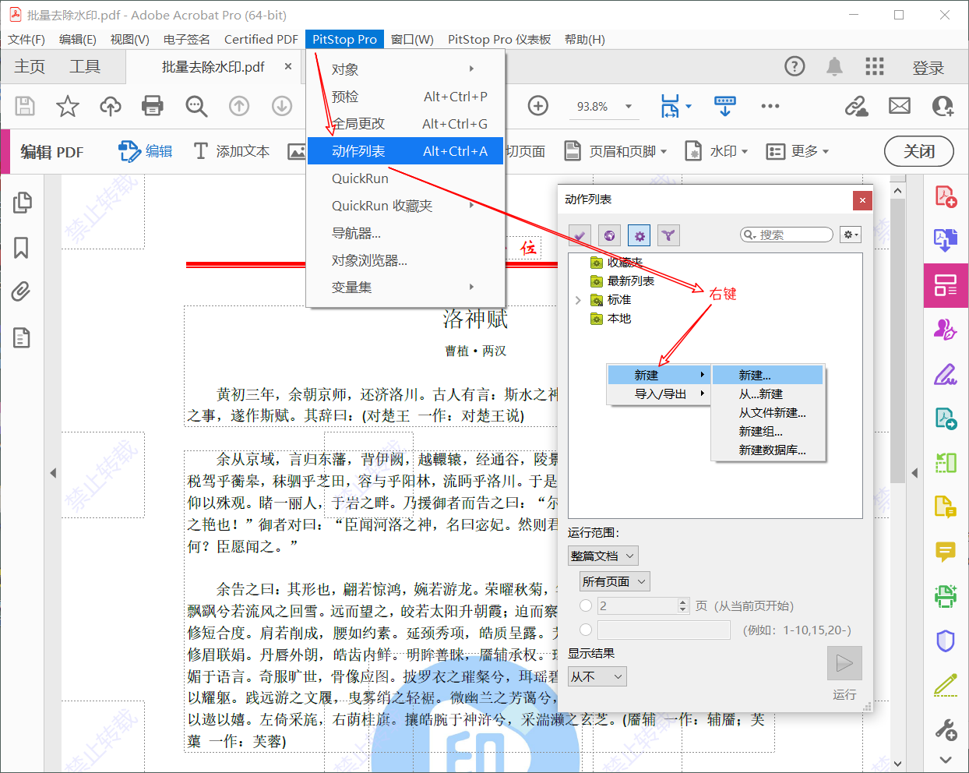Click in the 搜索 field of dialog
Screen dimensions: 969x773
point(787,235)
